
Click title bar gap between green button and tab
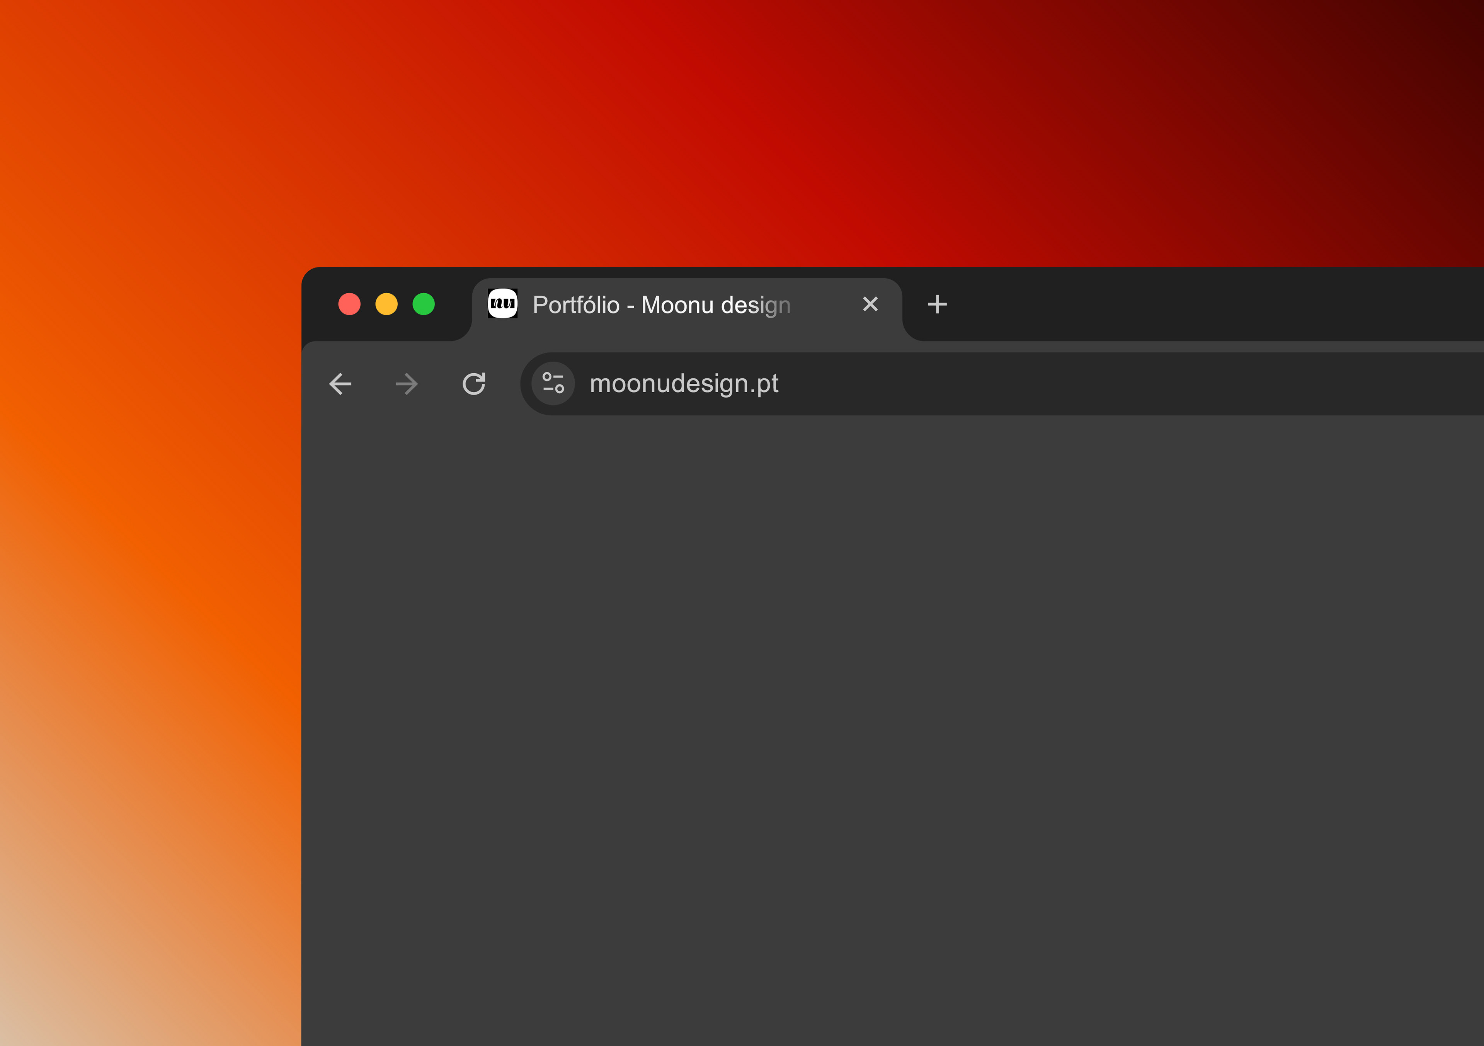pos(454,304)
